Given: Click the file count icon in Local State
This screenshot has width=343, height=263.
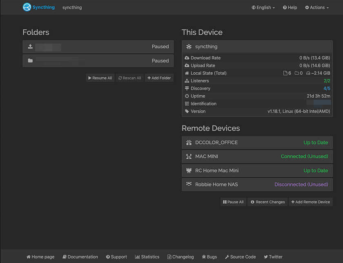Looking at the screenshot, I should point(285,73).
